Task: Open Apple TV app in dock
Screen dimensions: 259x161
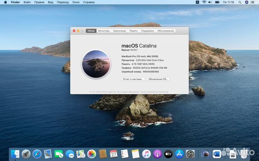Action: 168,154
